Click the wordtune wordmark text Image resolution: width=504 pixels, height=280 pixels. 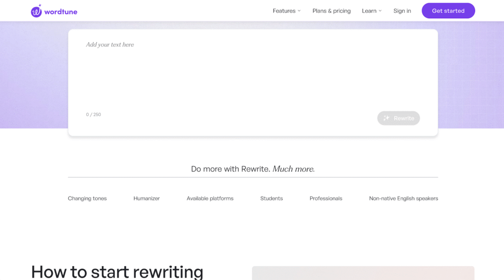(x=61, y=11)
